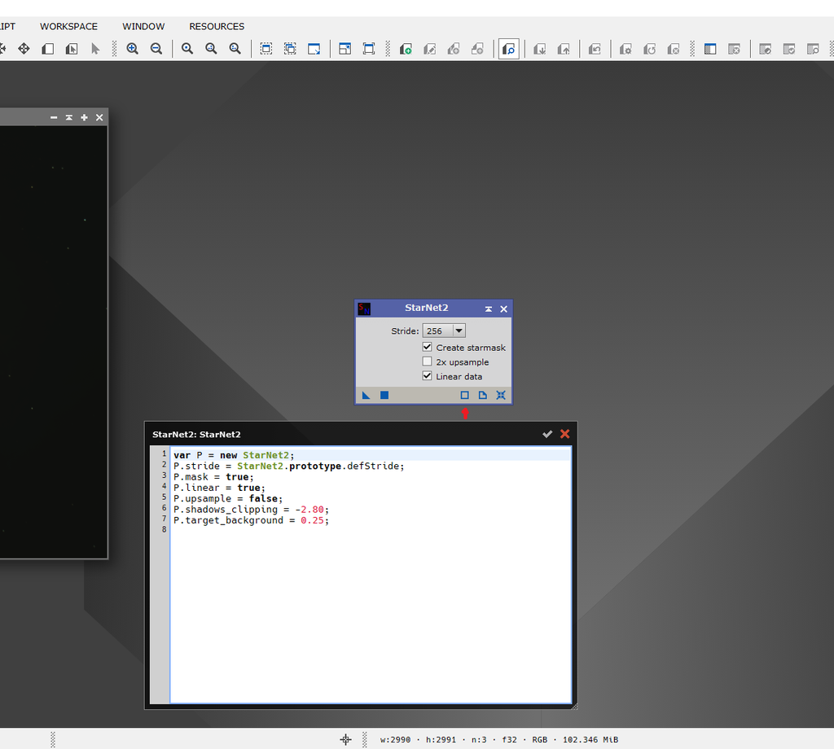Click the page with circular reset arrow icon
834x749 pixels.
coord(649,49)
